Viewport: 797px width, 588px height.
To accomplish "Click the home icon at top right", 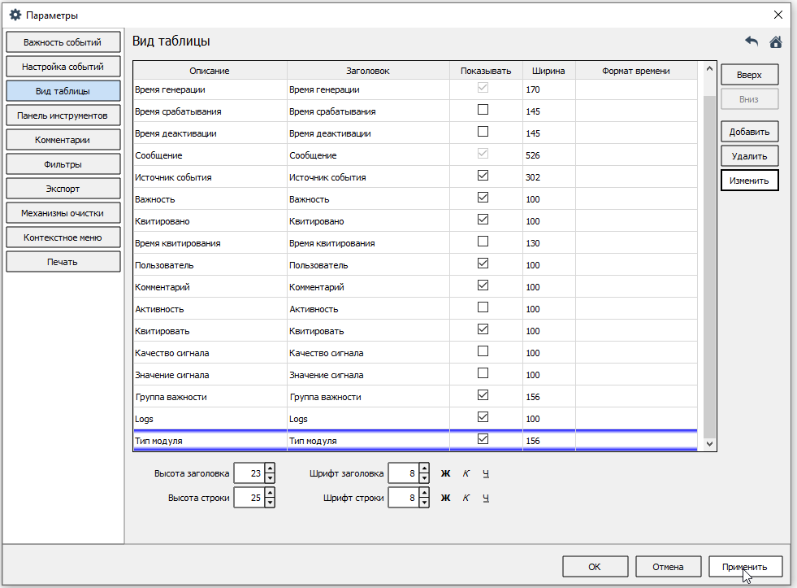I will coord(776,41).
